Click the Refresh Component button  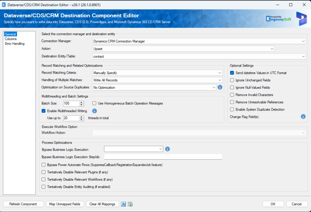click(23, 204)
